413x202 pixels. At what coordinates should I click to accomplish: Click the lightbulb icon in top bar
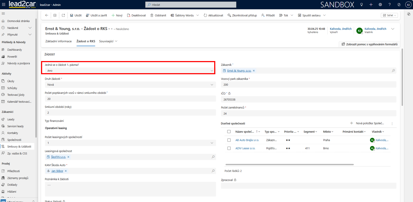tap(361, 5)
